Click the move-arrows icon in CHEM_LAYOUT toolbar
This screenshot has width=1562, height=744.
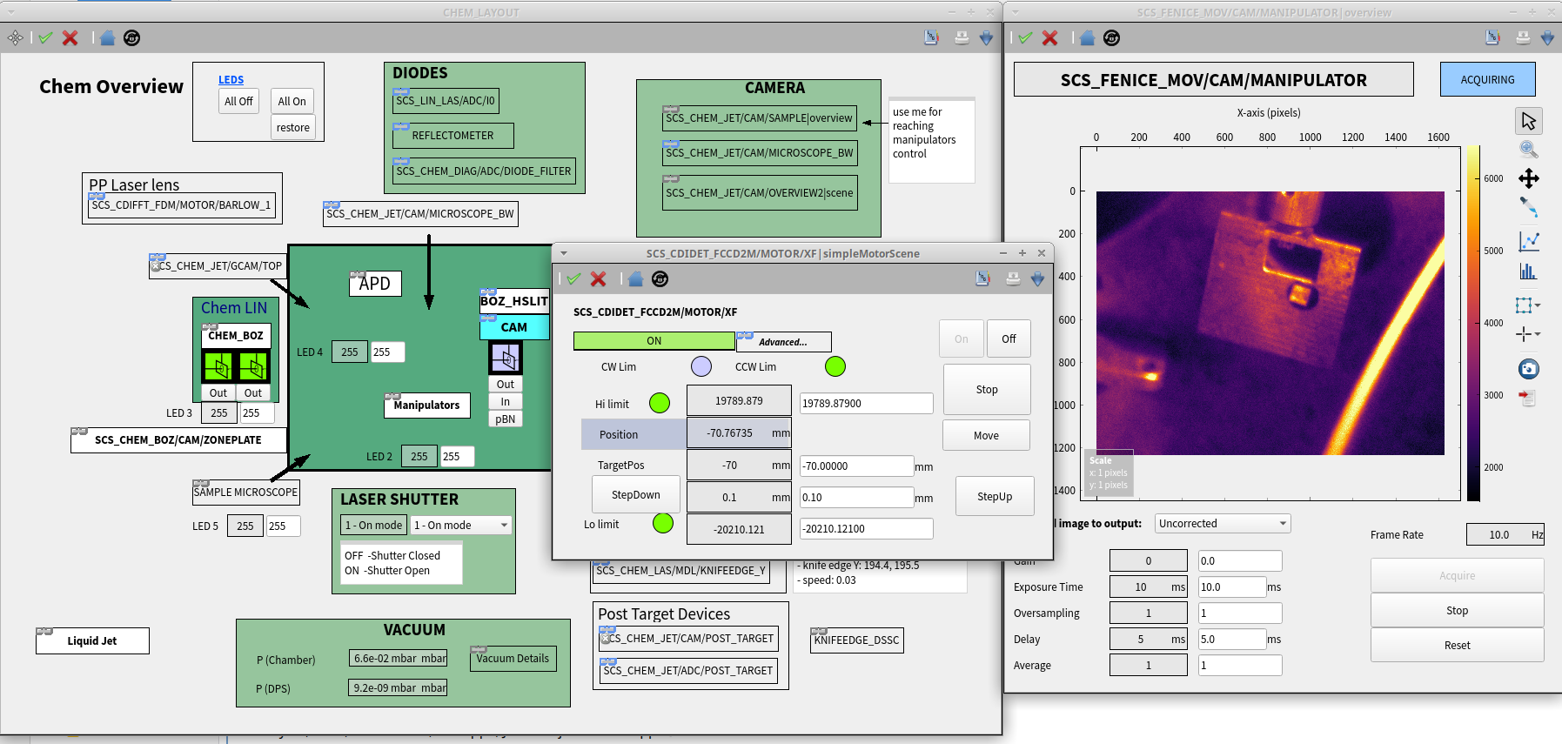16,37
